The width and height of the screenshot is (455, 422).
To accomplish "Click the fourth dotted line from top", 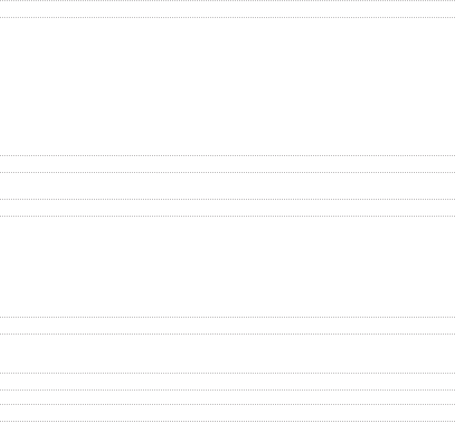I will pos(227,173).
